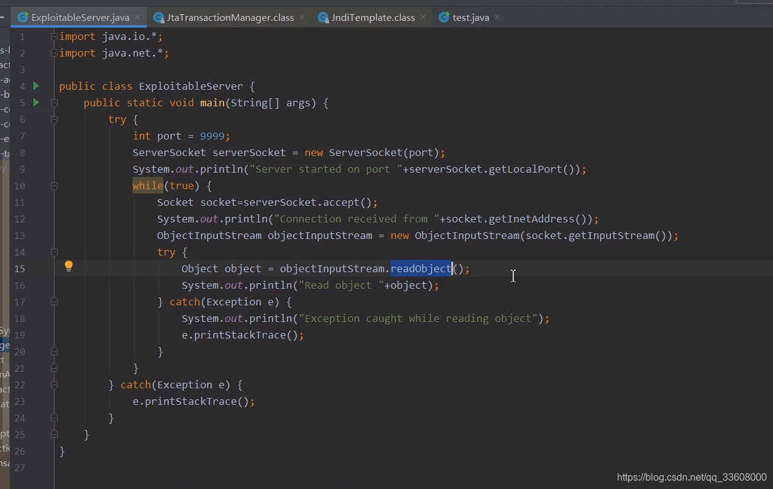Collapse the inner try block at line 14
Screen dimensions: 773x489
coord(54,252)
